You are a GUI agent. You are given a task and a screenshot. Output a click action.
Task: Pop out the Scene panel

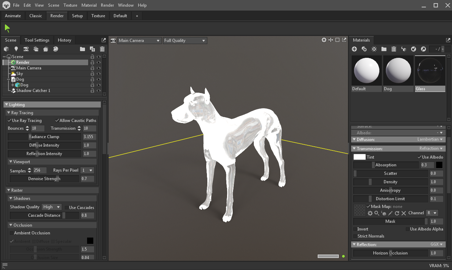(x=104, y=40)
